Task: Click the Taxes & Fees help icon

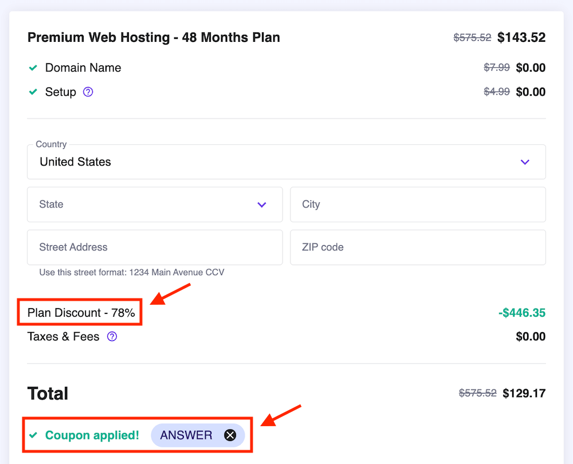Action: pos(112,337)
